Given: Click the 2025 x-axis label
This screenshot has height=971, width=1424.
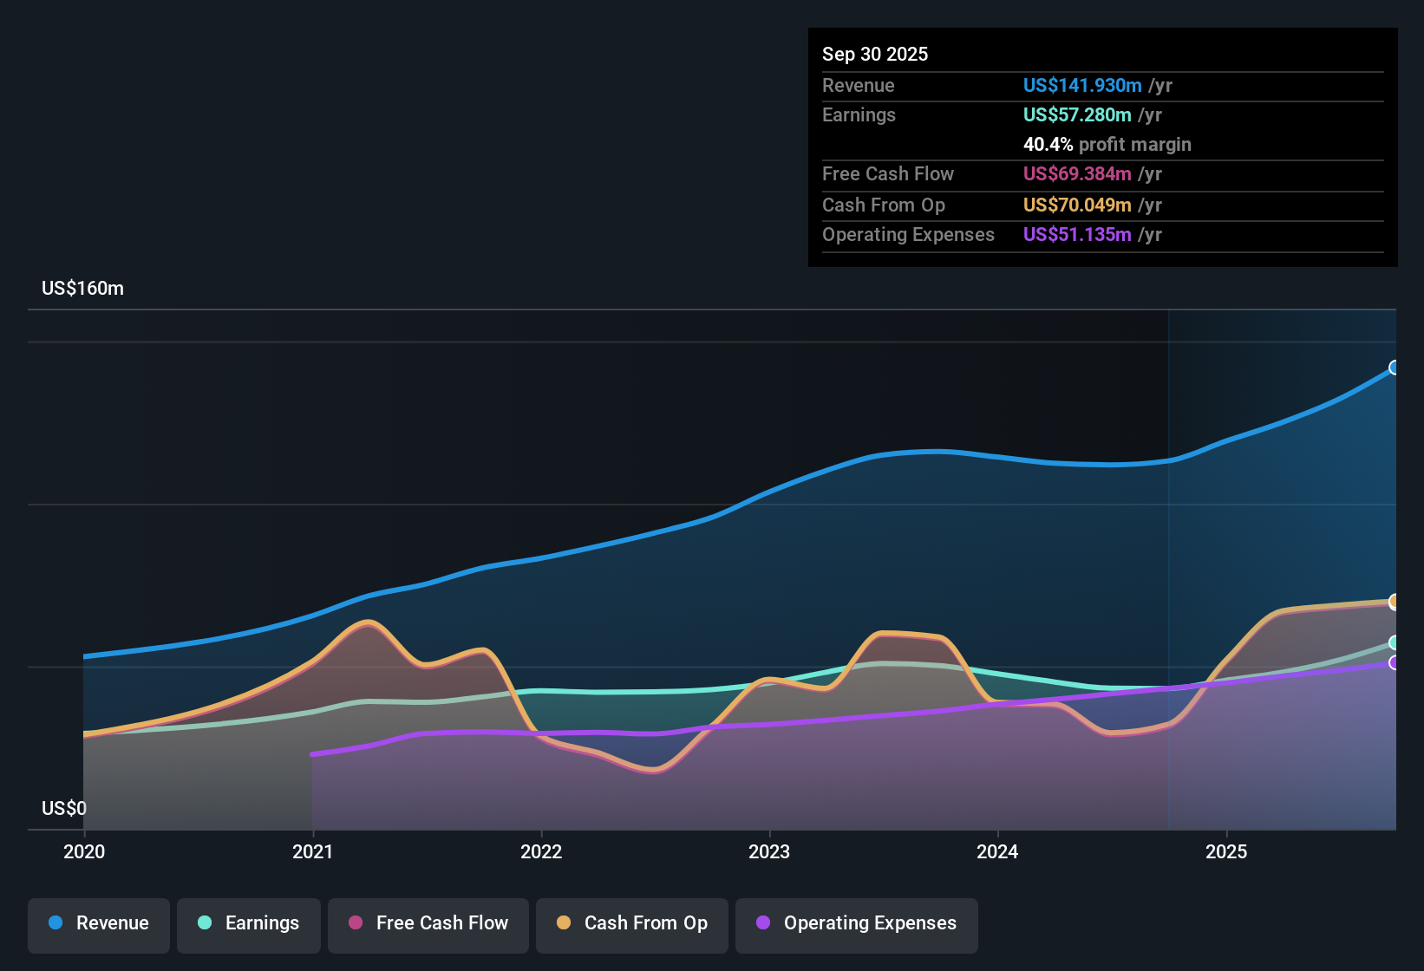Looking at the screenshot, I should 1226,851.
